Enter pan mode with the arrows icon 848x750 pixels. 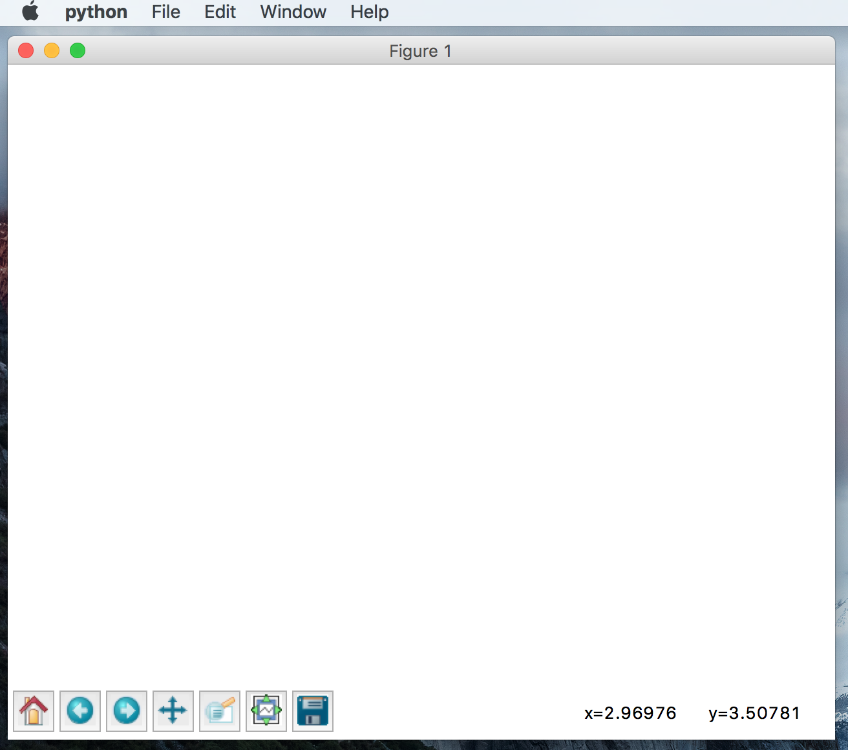pyautogui.click(x=173, y=711)
